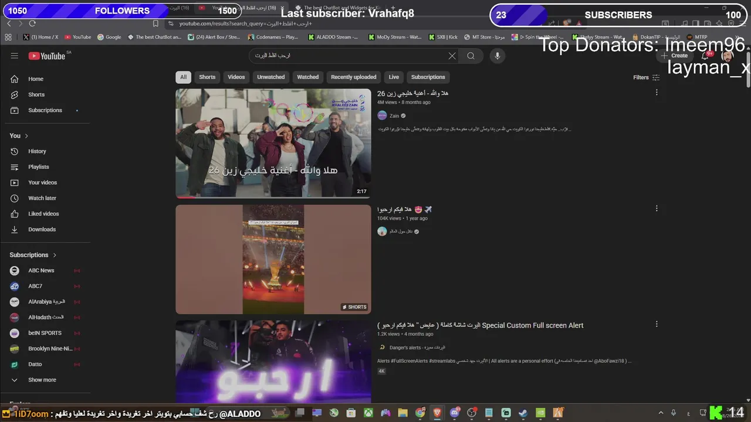Select the Unwatched filter chip
Viewport: 751px width, 422px height.
[x=271, y=77]
